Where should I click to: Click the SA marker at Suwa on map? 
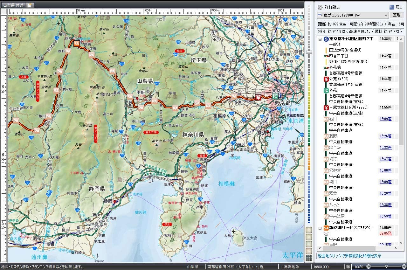coord(77,44)
